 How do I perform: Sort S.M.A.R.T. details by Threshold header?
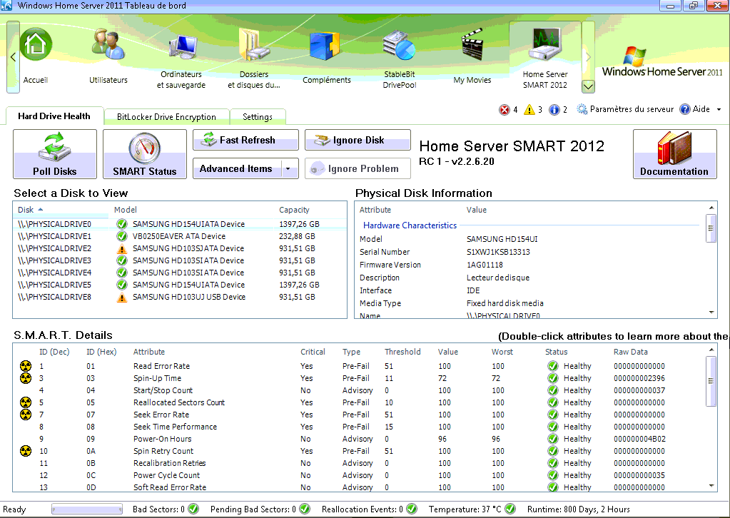point(402,352)
